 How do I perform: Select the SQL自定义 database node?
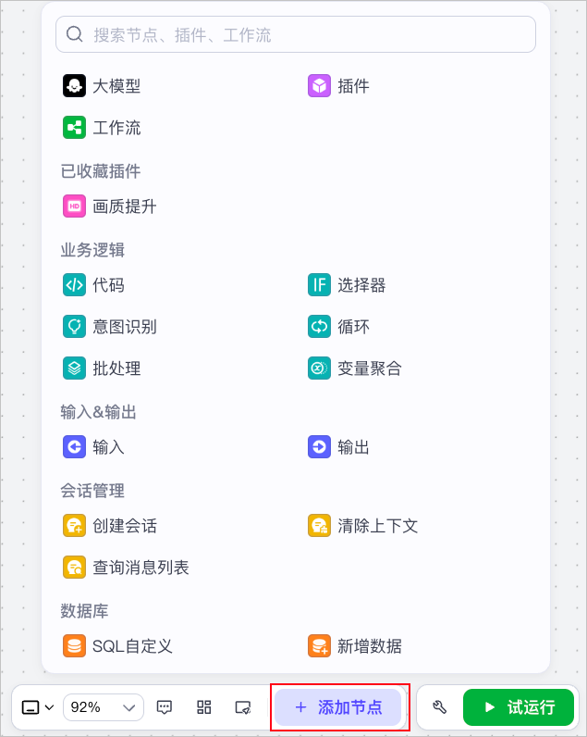click(117, 646)
